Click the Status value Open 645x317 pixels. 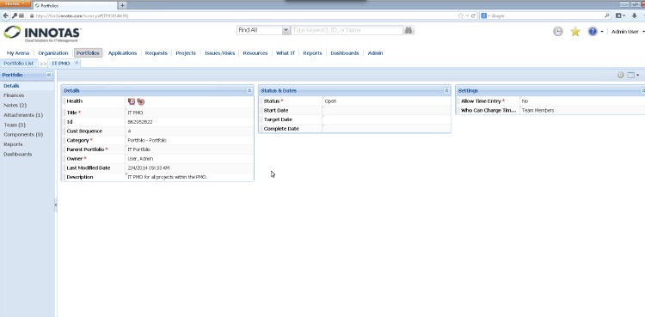330,101
